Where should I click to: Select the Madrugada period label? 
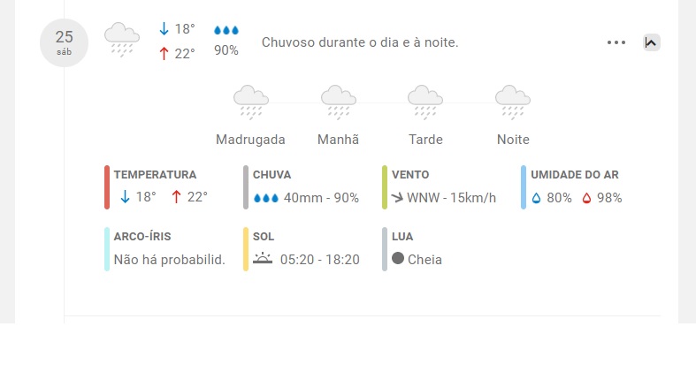tap(250, 140)
